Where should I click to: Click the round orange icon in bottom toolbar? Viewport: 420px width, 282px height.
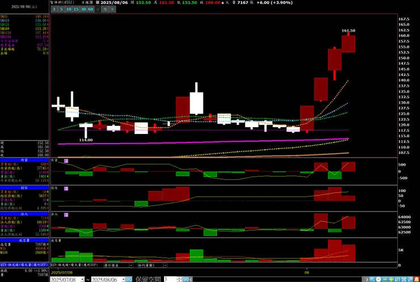[378, 279]
